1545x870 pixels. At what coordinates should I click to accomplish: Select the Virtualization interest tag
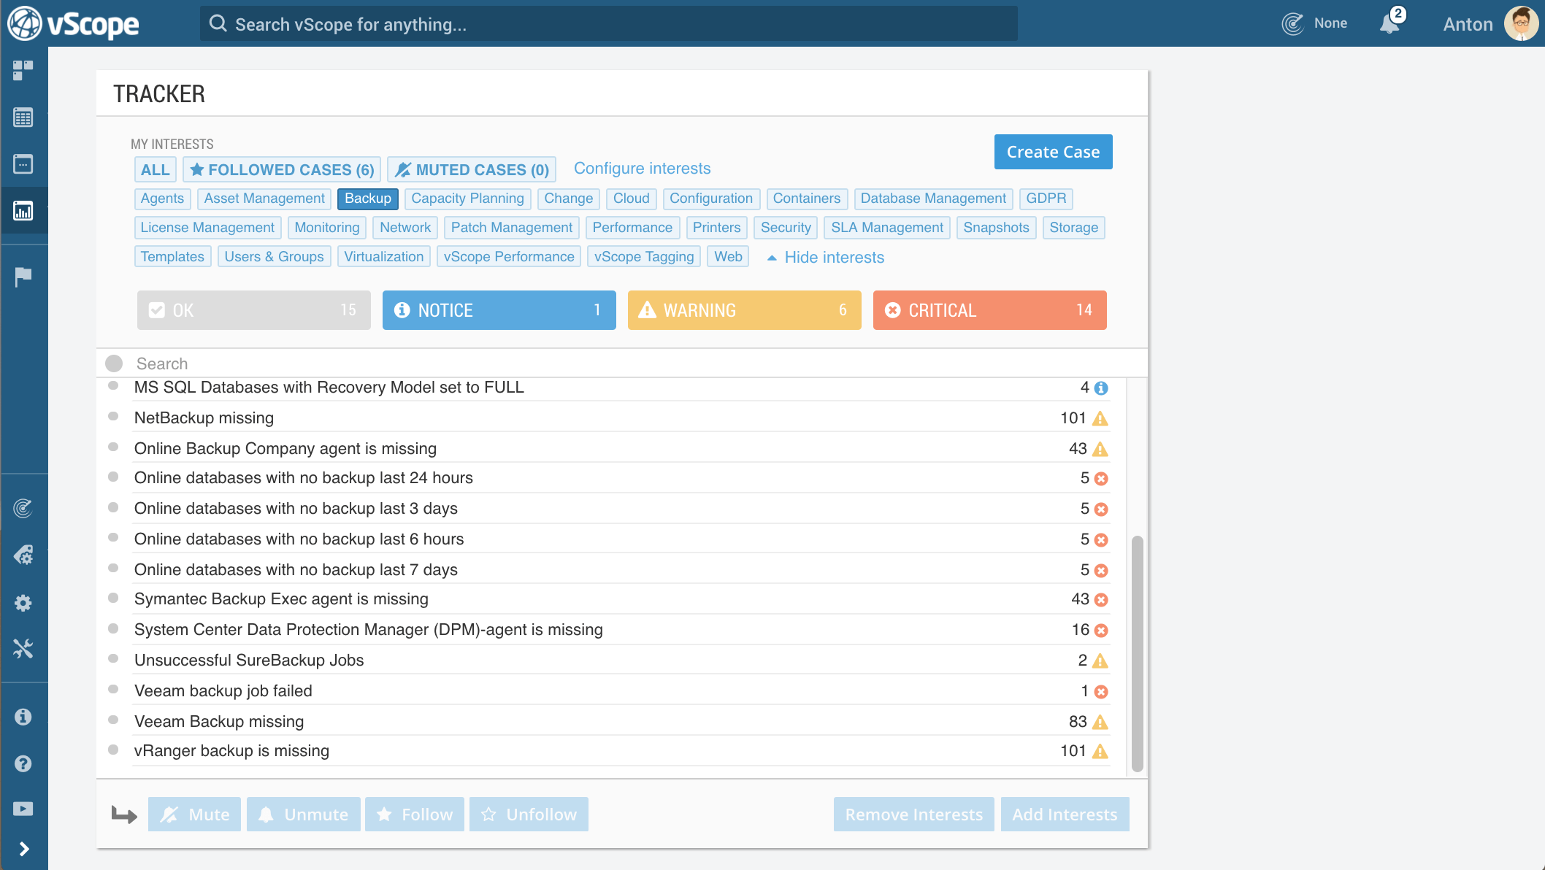(383, 257)
